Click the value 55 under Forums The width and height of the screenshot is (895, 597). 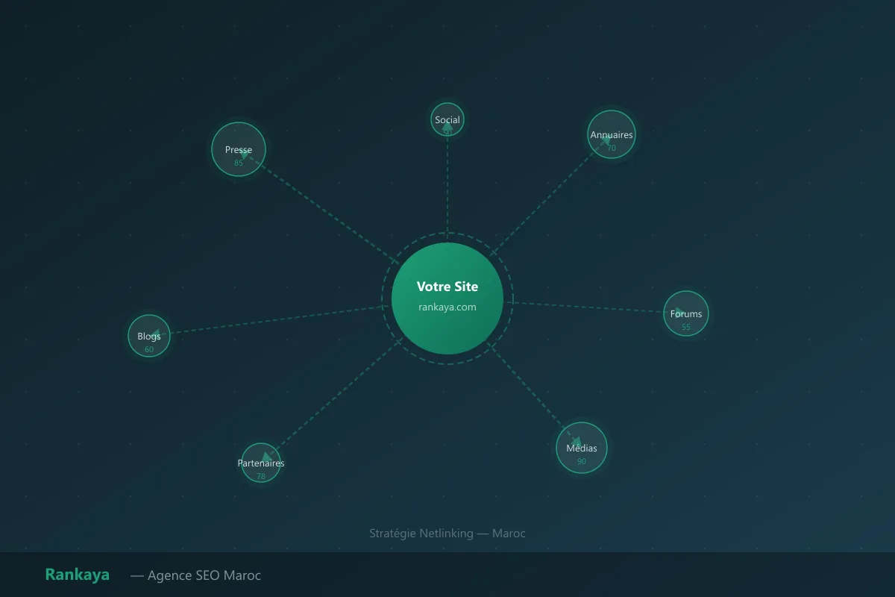point(686,327)
